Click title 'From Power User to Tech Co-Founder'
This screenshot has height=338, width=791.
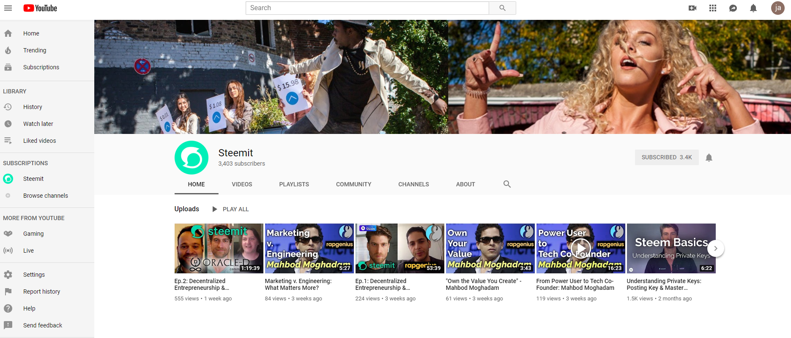tap(575, 284)
